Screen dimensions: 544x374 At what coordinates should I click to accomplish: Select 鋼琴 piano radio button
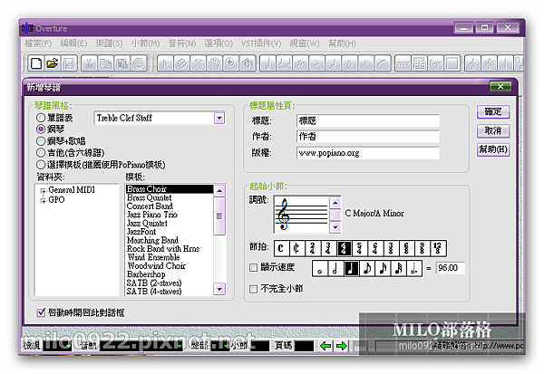[x=41, y=129]
